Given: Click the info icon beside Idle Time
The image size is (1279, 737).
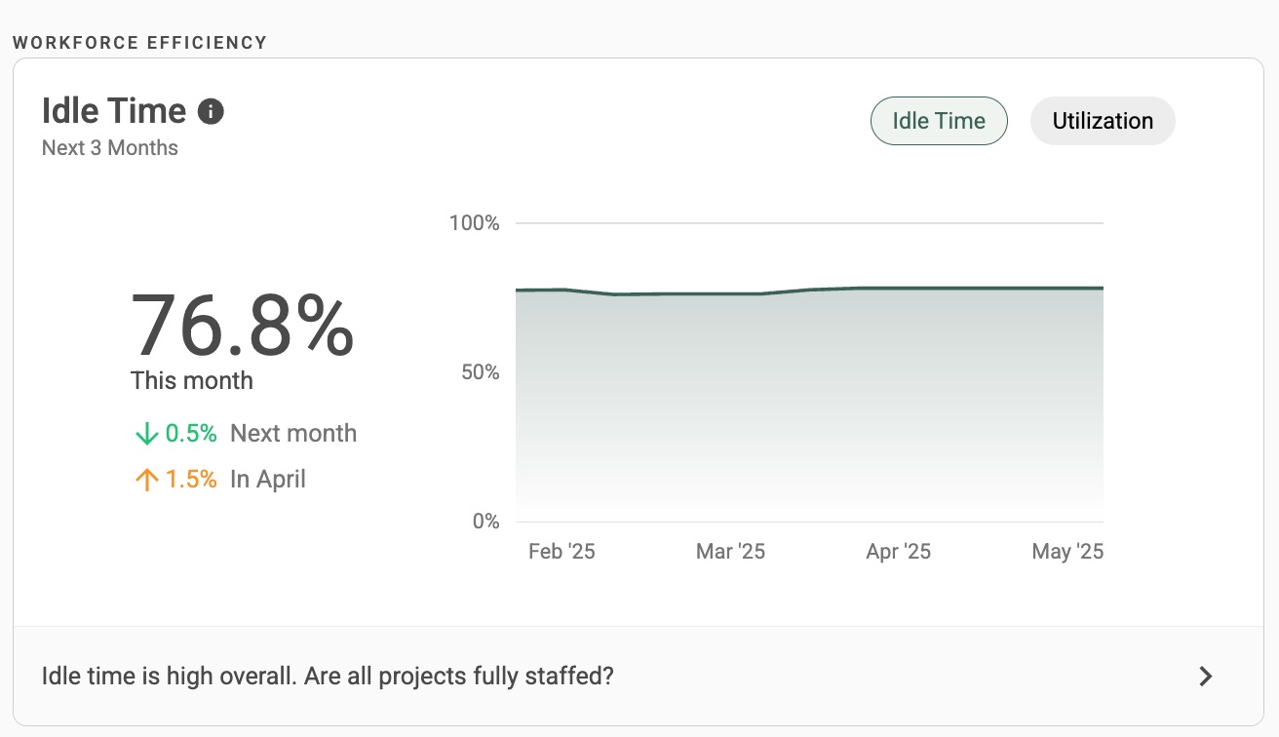Looking at the screenshot, I should (x=211, y=111).
